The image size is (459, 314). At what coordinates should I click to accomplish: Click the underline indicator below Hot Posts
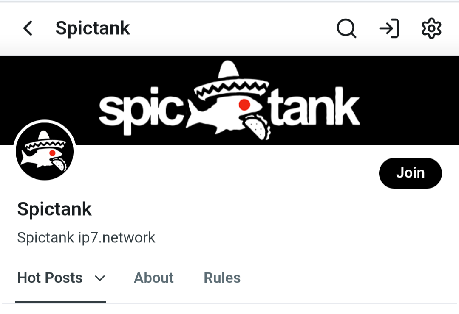[61, 302]
